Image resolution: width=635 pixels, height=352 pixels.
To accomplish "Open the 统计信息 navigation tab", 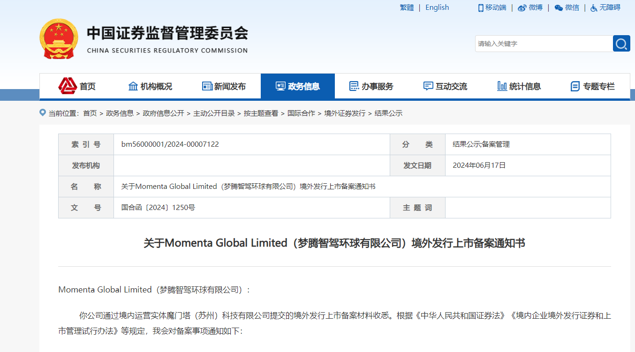I will [x=519, y=86].
